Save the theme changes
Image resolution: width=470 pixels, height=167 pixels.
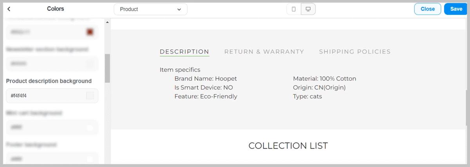coord(456,9)
